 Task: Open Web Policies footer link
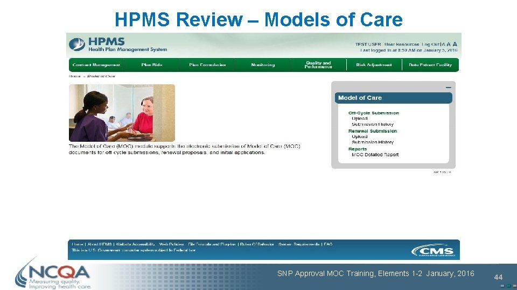point(171,244)
